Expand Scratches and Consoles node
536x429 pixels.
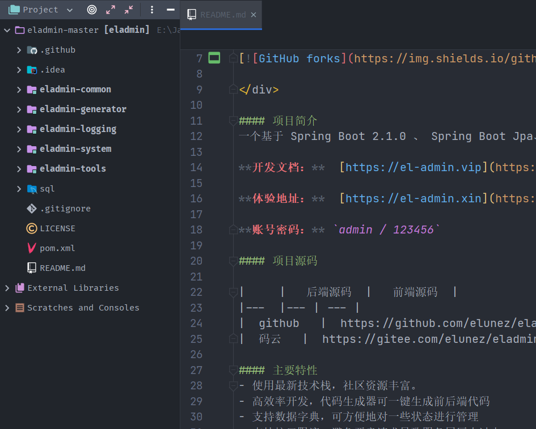point(7,308)
